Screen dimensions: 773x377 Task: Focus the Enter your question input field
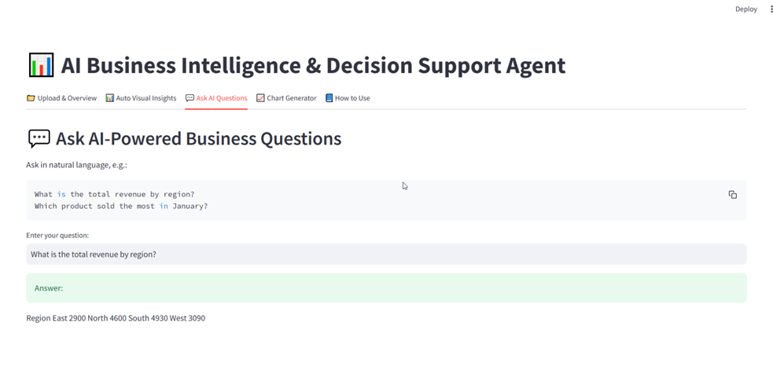[x=386, y=254]
